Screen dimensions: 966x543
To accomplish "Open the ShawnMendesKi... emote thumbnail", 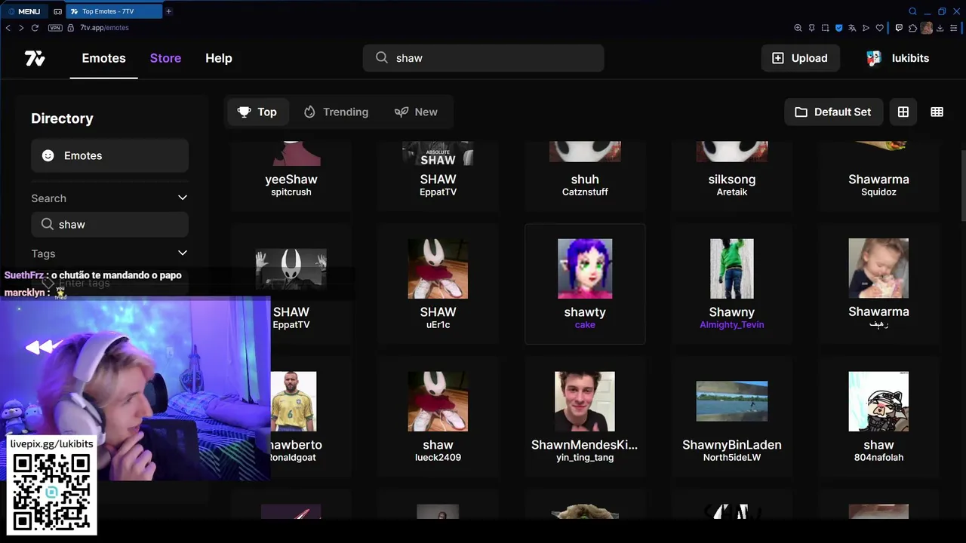I will (585, 401).
